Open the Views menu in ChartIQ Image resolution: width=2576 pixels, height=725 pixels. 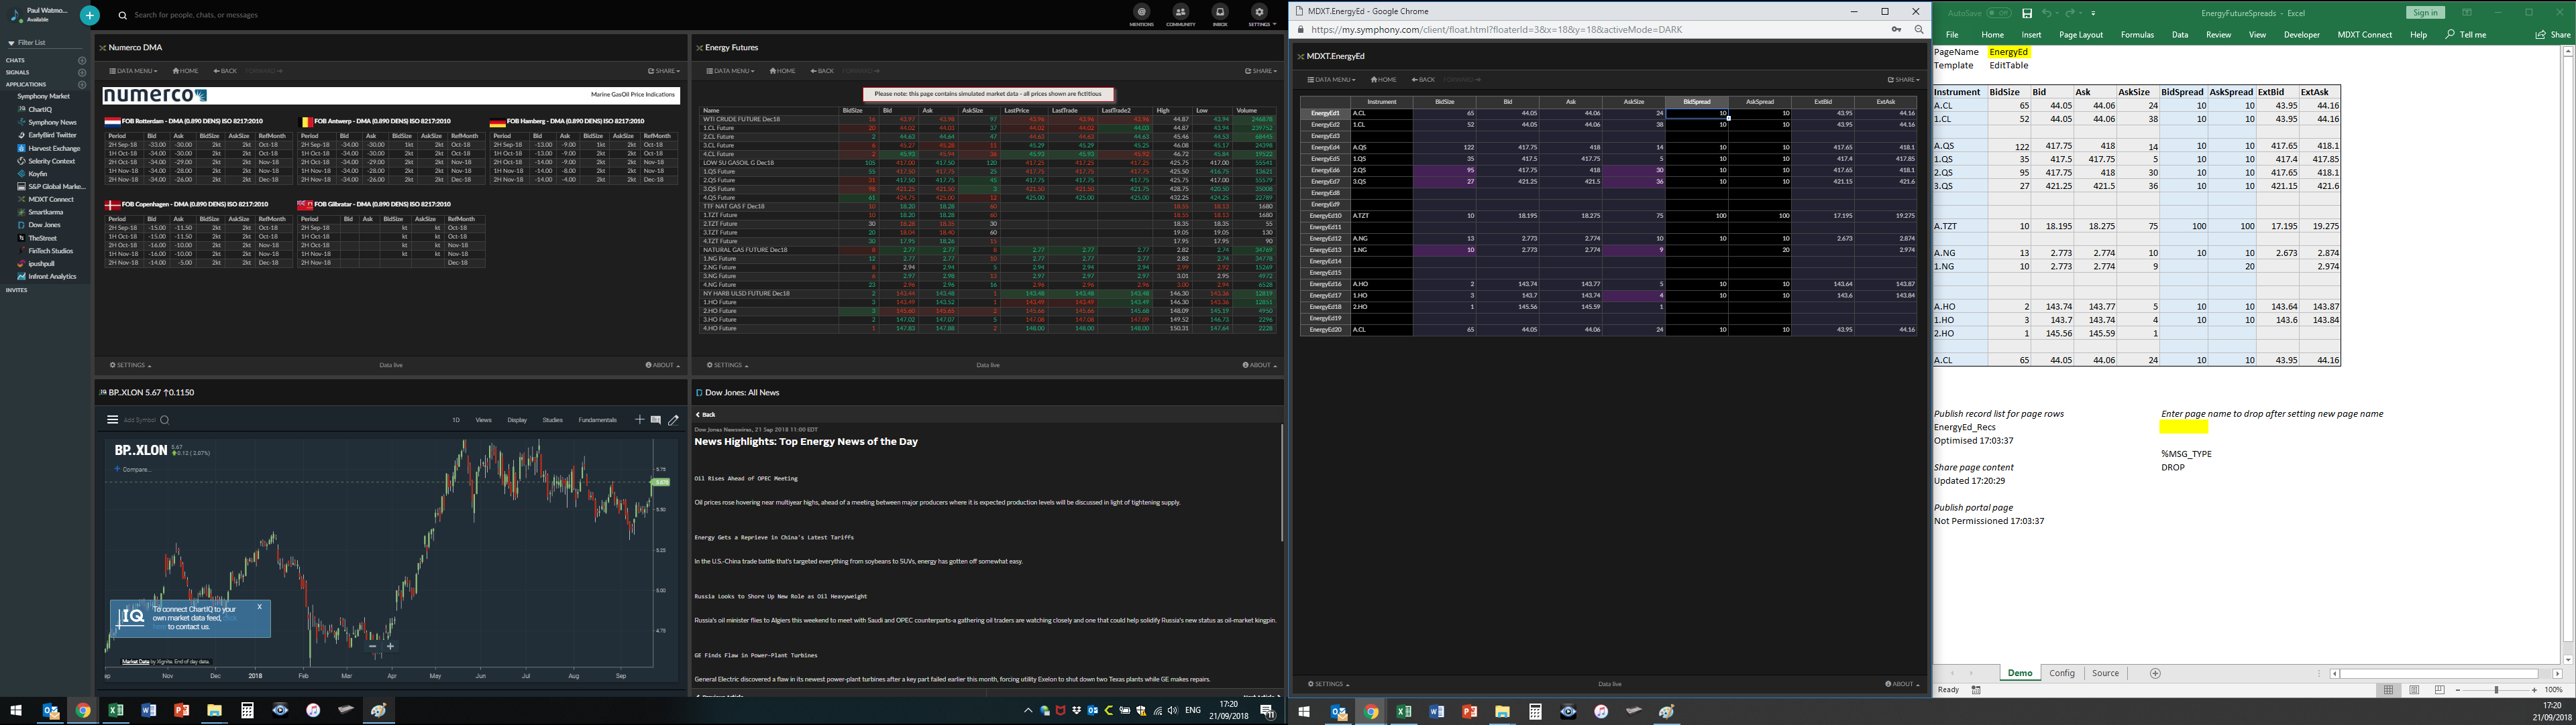(483, 420)
